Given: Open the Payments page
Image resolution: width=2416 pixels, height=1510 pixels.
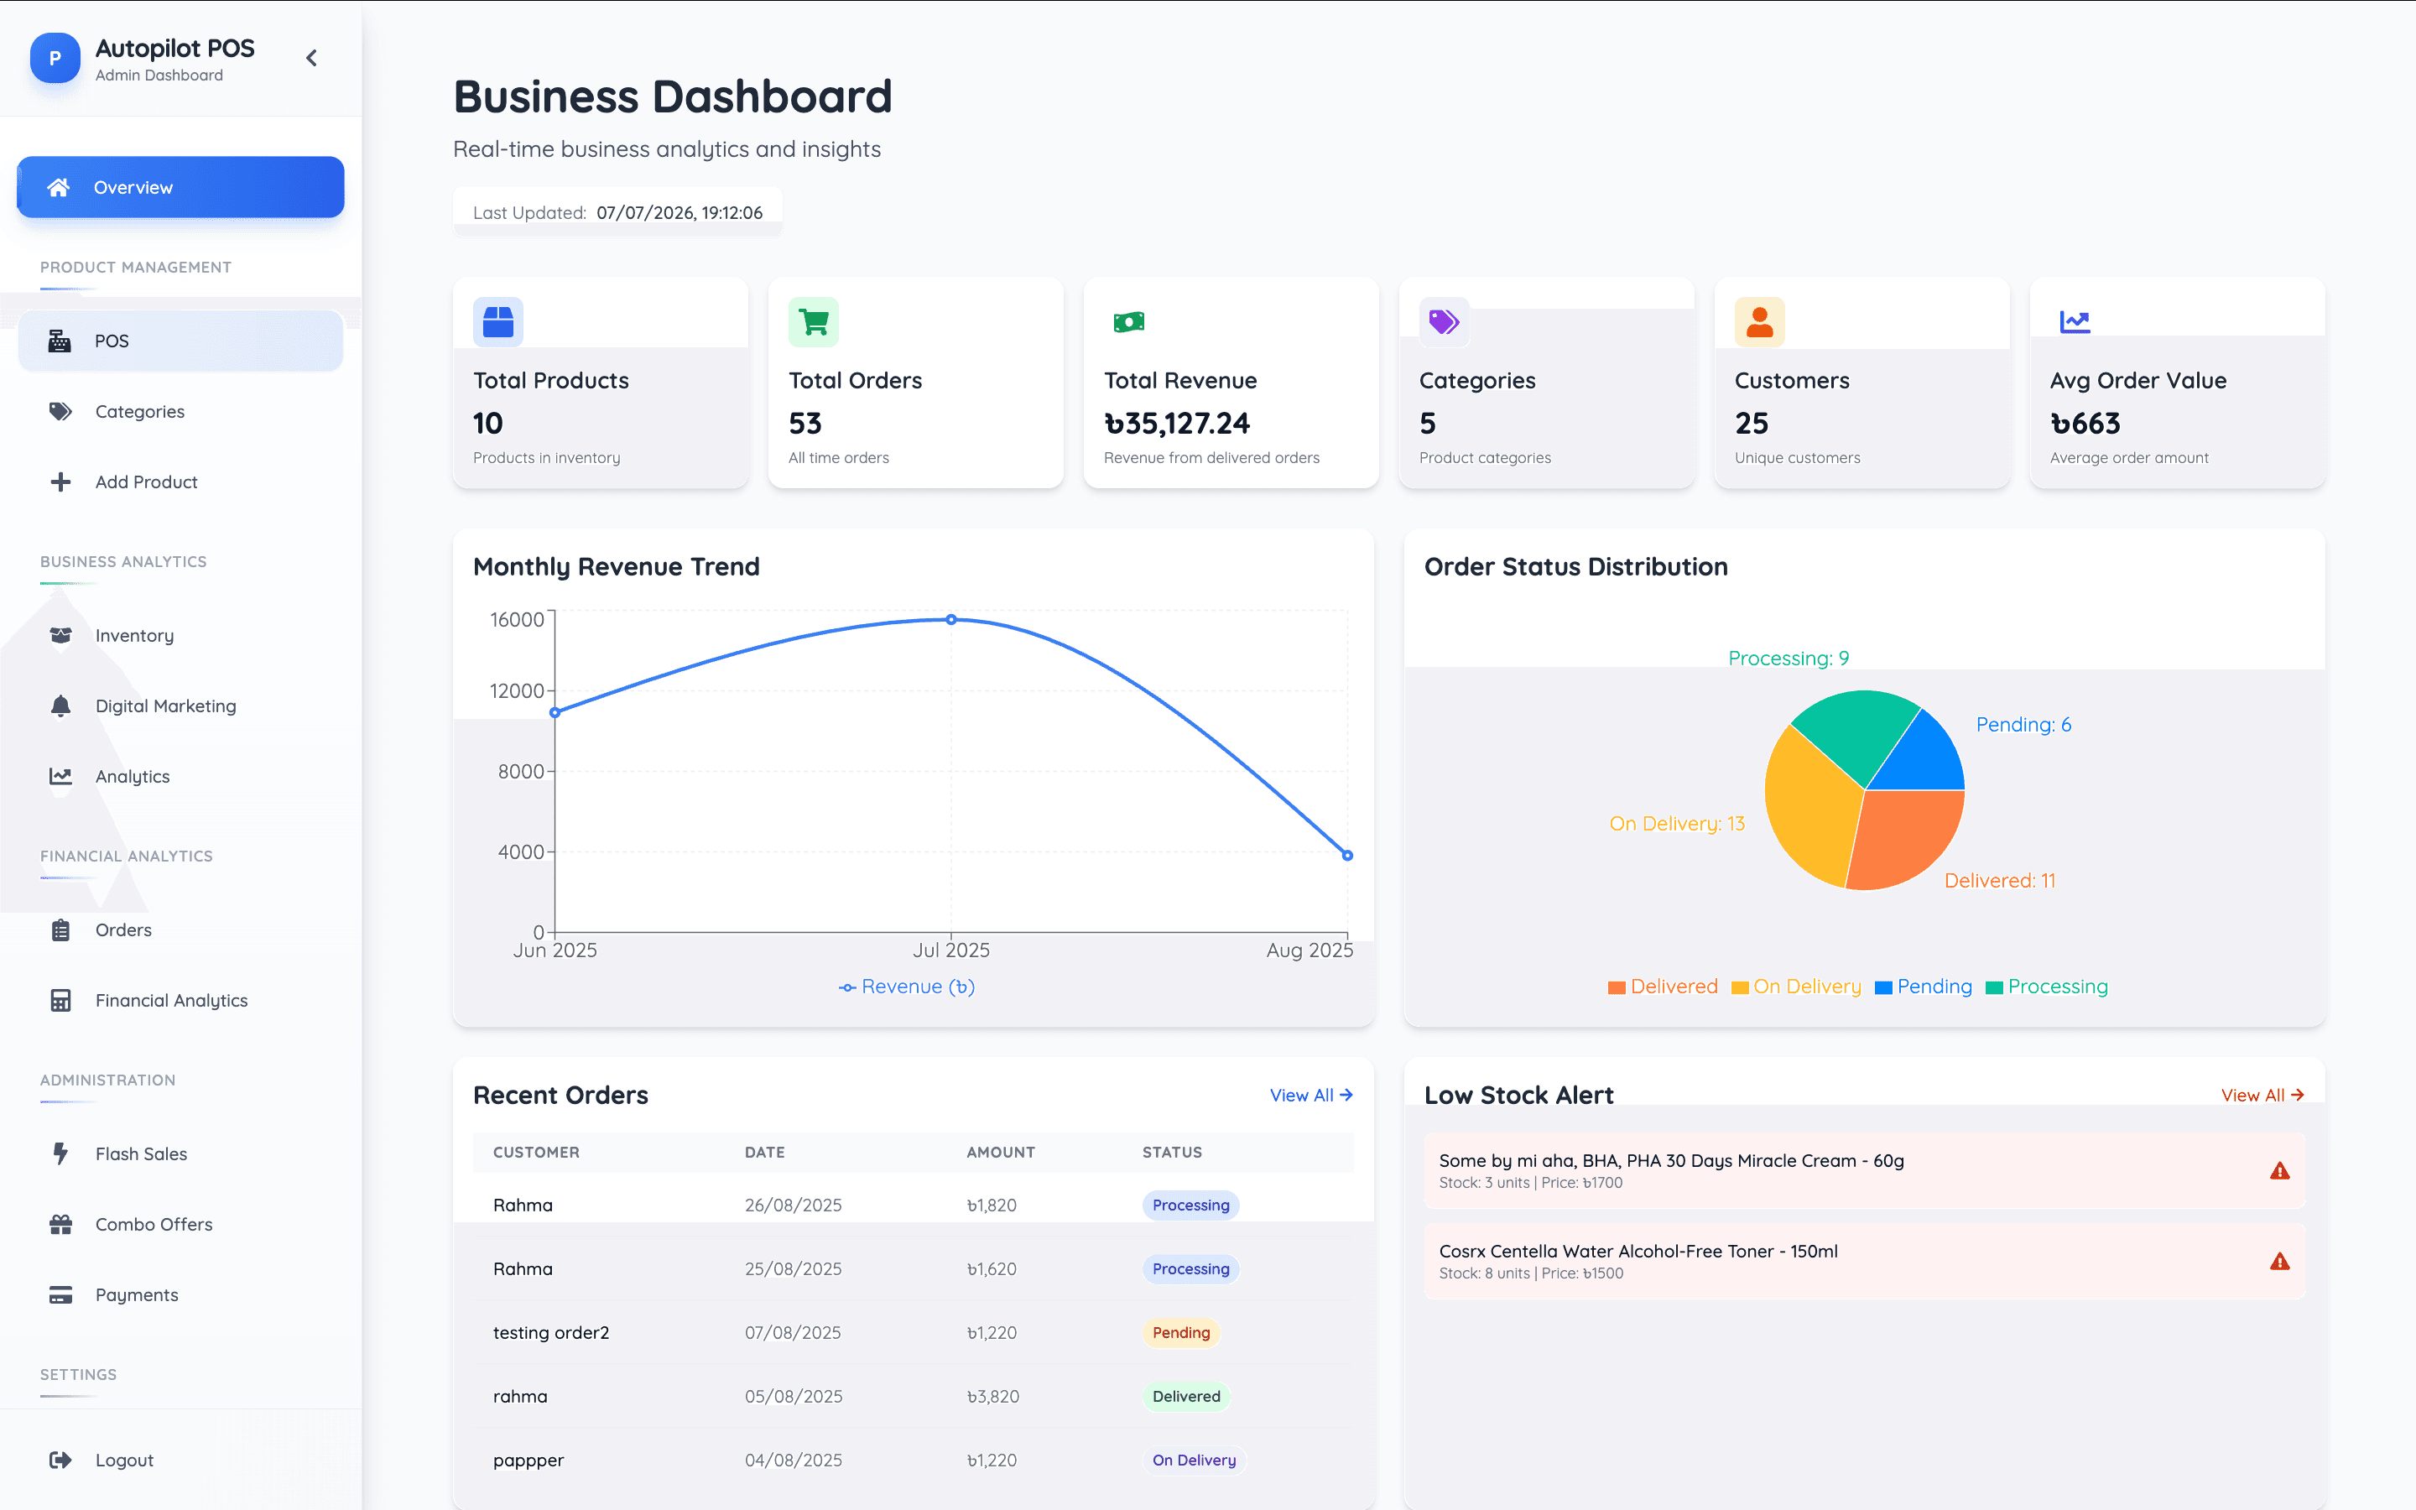Looking at the screenshot, I should tap(180, 1294).
